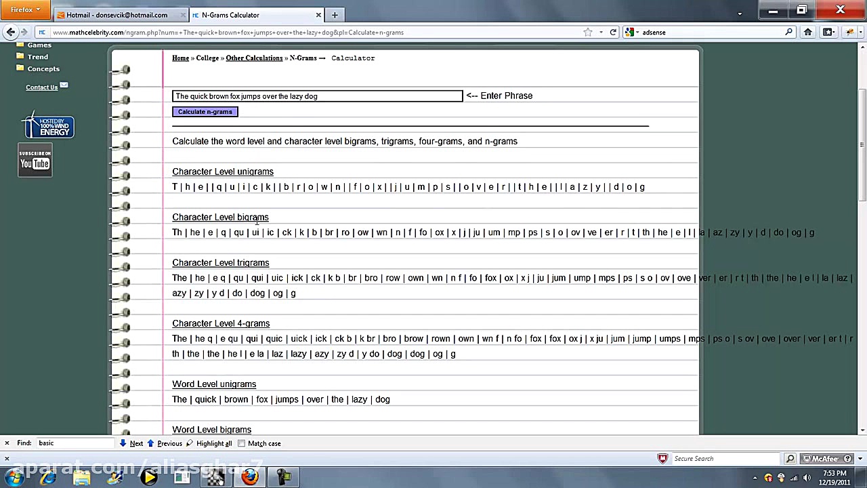
Task: Click the Enter Phrase input field
Action: click(318, 96)
